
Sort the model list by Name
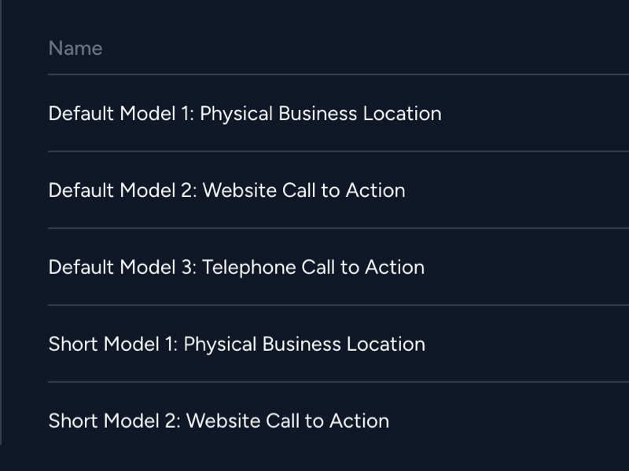point(75,49)
